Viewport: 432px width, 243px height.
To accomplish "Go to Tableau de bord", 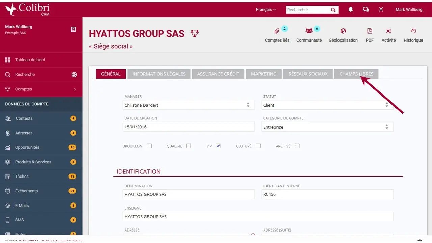I will (x=30, y=60).
